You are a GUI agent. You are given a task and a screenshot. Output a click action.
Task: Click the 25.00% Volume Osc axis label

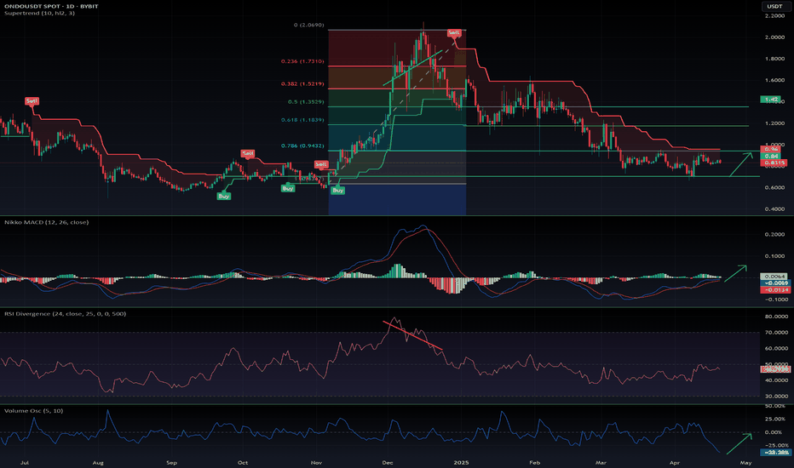(774, 419)
